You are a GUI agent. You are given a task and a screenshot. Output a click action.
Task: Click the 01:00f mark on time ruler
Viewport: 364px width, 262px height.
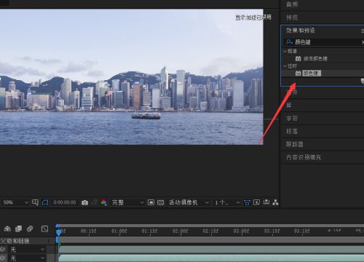coord(119,231)
